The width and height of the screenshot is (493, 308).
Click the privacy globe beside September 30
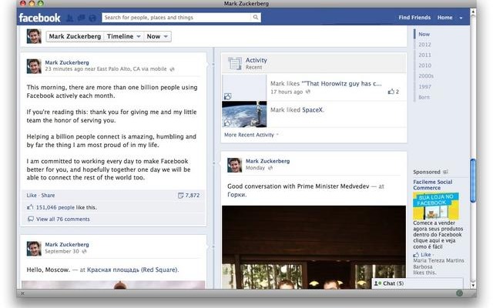[x=84, y=252]
